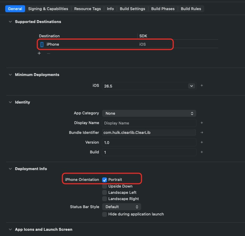Switch to the Info tab
Viewport: 245px width, 236px height.
110,9
